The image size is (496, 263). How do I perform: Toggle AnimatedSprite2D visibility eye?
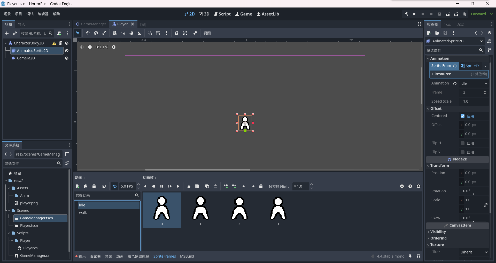click(67, 51)
